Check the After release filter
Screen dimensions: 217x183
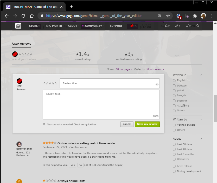174,166
